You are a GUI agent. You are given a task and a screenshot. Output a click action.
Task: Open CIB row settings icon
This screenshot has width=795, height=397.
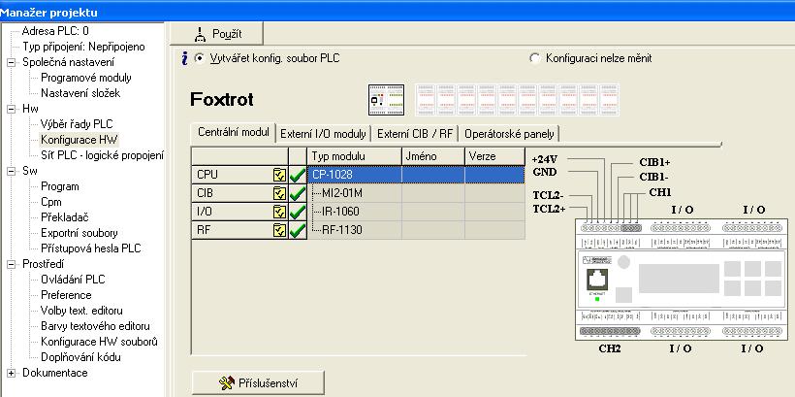(279, 193)
